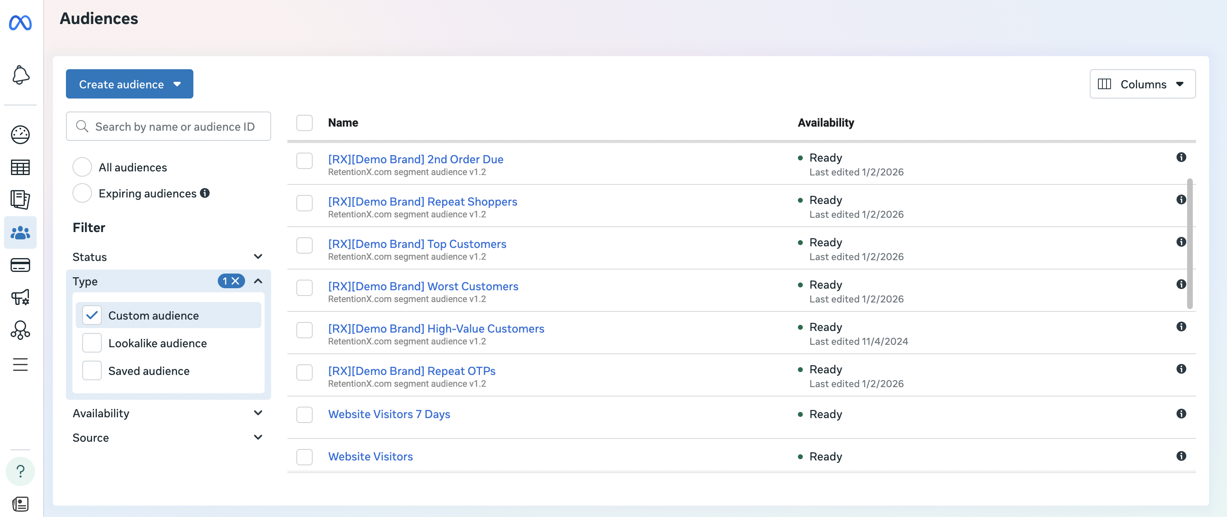Open the notifications bell icon
This screenshot has width=1227, height=517.
tap(20, 75)
